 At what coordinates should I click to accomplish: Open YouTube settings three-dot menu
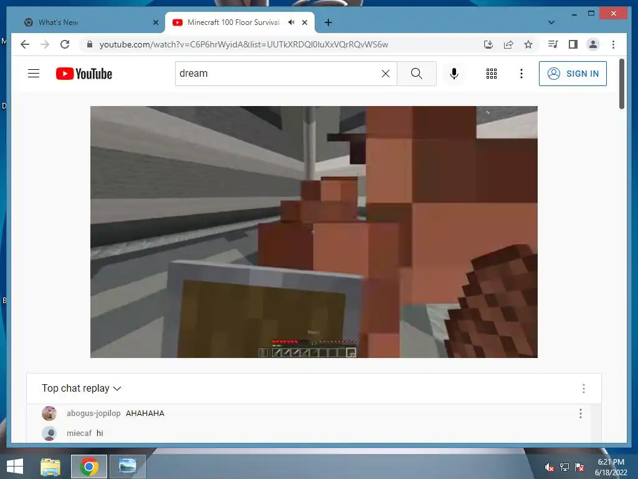[521, 74]
